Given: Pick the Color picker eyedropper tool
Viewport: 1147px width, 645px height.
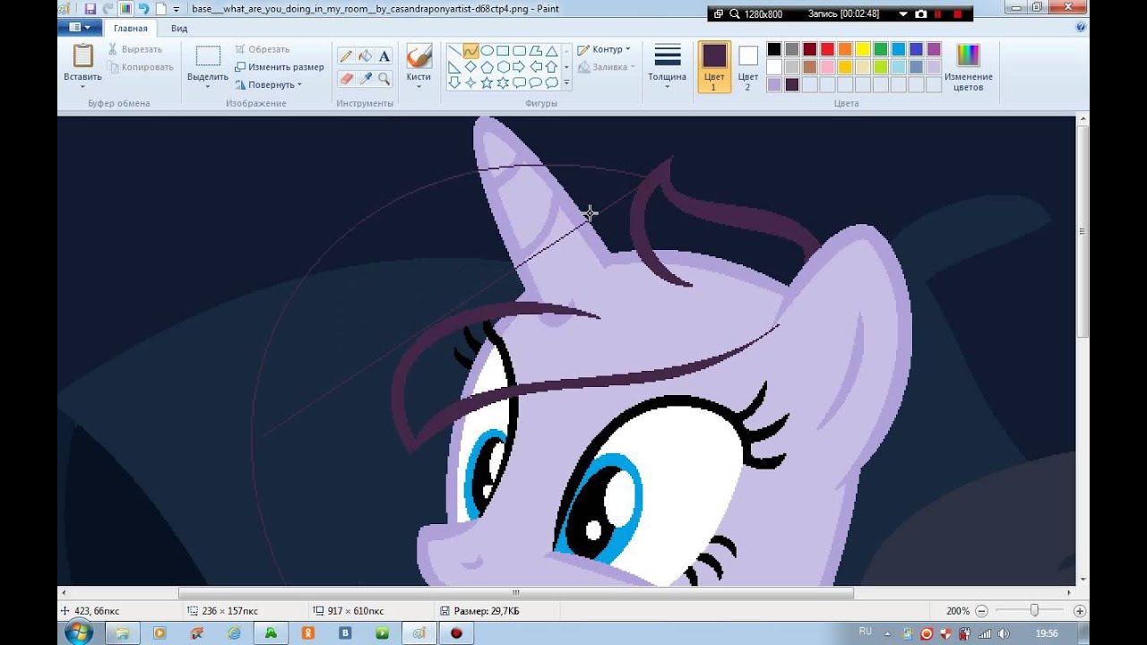Looking at the screenshot, I should coord(365,78).
